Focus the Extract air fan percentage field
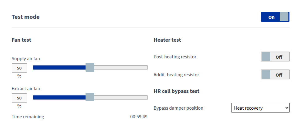302x139 pixels. point(19,98)
